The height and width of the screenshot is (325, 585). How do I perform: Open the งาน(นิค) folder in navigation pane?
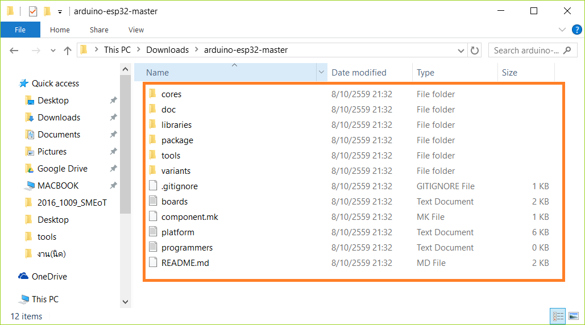[x=51, y=254]
